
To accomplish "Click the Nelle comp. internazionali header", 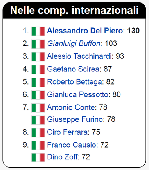I will coord(74,11).
